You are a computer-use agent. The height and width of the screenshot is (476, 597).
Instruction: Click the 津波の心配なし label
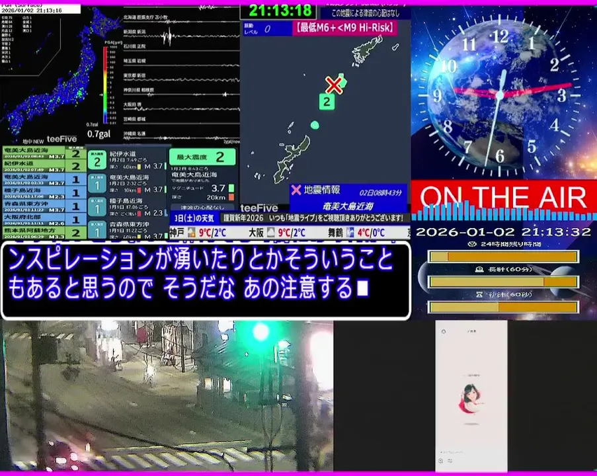(x=202, y=208)
